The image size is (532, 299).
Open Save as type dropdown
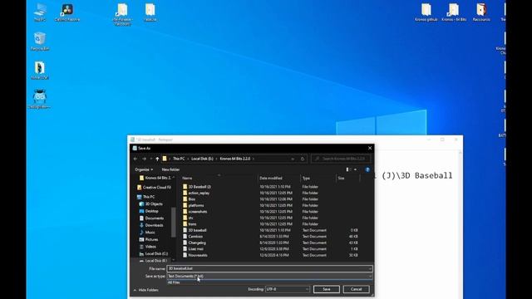(269, 277)
